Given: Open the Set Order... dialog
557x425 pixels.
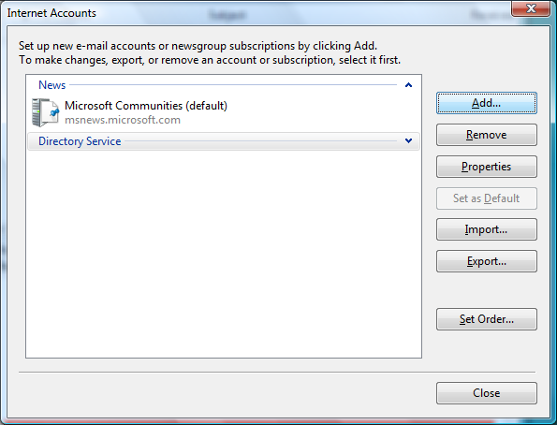Looking at the screenshot, I should tap(486, 319).
